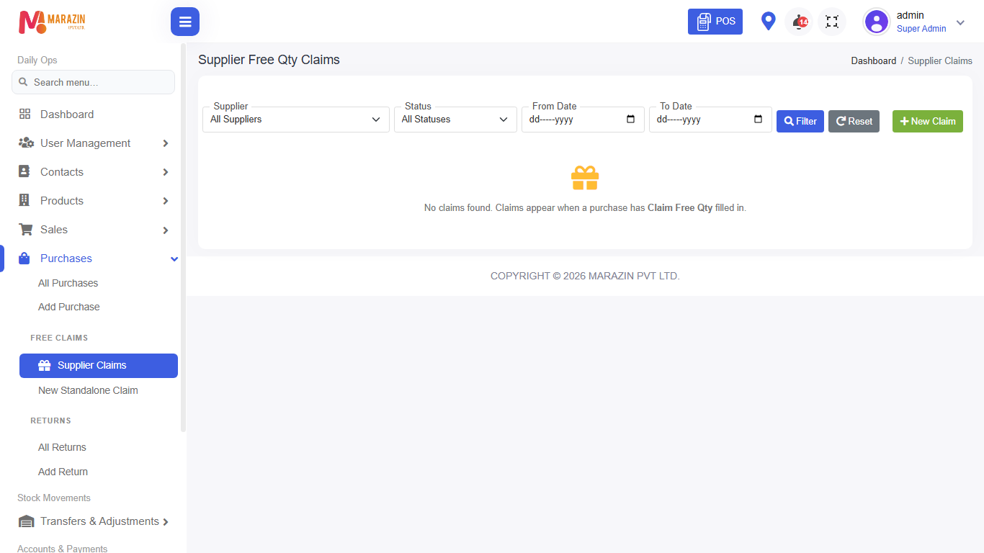Screen dimensions: 984x553
Task: Click the Marazin logo
Action: 52,22
